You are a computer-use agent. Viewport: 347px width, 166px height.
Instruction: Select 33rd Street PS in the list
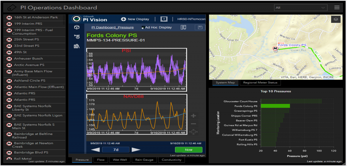click(x=34, y=46)
